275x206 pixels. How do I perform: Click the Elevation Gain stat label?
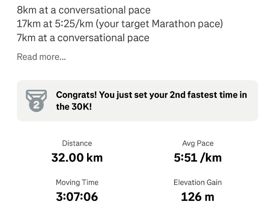(x=198, y=182)
